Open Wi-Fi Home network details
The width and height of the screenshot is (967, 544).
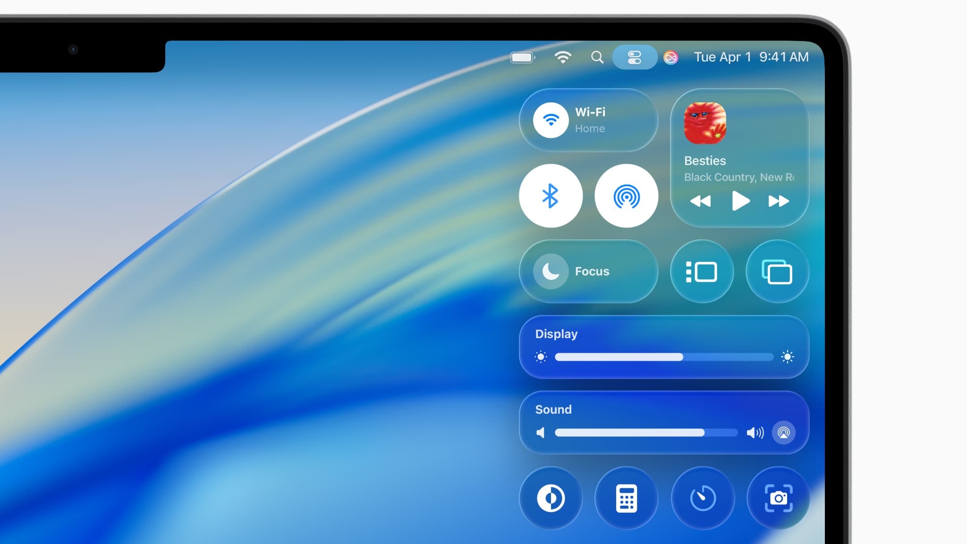coord(590,120)
